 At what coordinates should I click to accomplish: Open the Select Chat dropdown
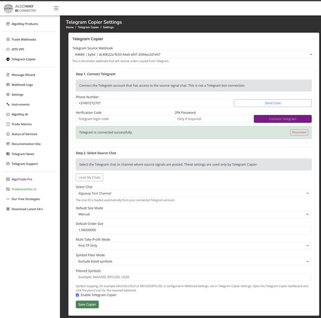tap(194, 193)
